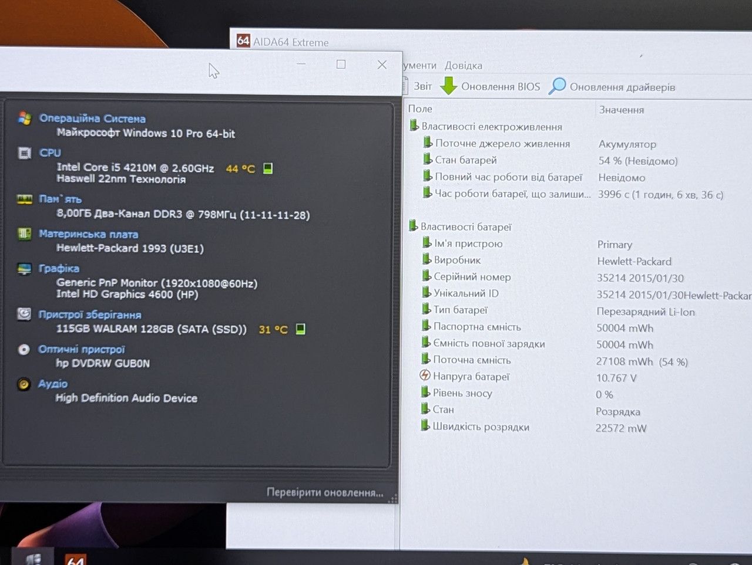Click the CPU chip icon in Speccy
This screenshot has width=752, height=565.
pos(24,153)
